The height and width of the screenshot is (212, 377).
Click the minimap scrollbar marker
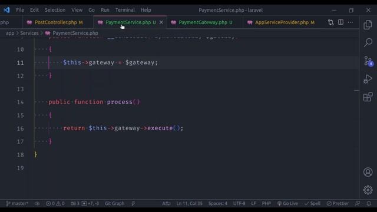357,91
